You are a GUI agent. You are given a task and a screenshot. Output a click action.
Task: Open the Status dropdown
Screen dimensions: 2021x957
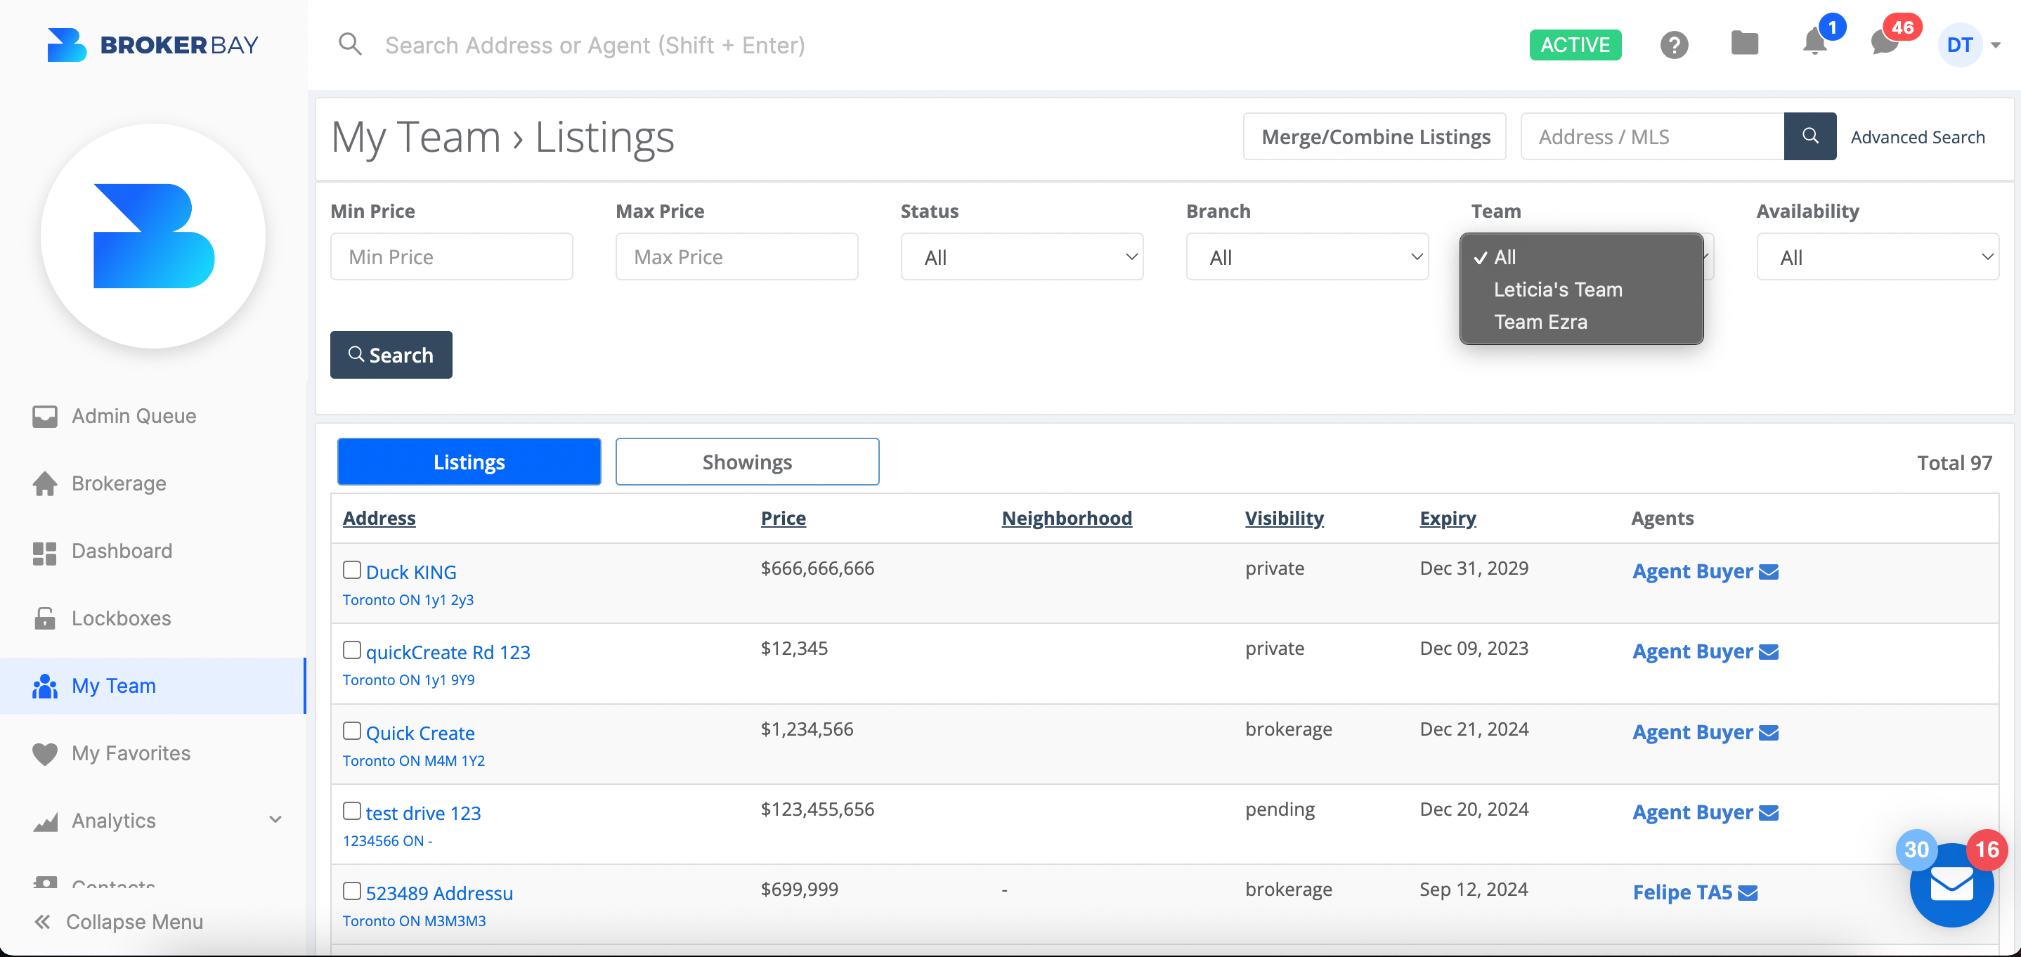(x=1022, y=256)
